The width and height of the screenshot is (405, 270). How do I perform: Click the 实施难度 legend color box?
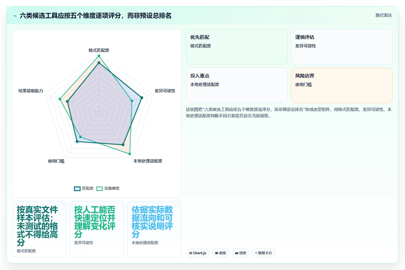point(99,188)
